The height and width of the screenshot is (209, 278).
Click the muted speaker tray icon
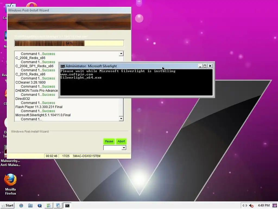251,206
